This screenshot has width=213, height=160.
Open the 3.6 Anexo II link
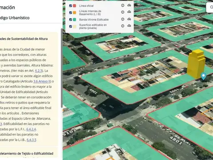pos(42,81)
